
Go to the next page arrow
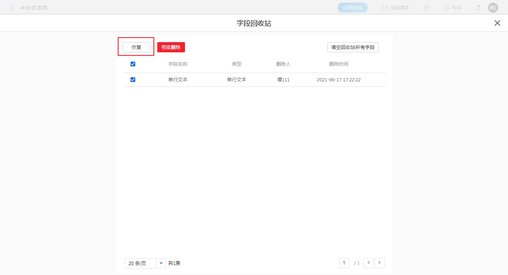click(x=380, y=263)
